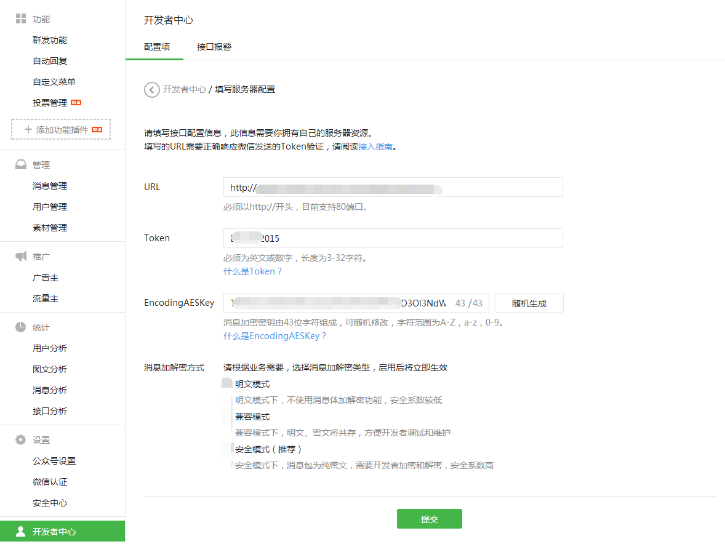Image resolution: width=725 pixels, height=544 pixels.
Task: Open 素材管理 in sidebar
Action: point(50,228)
